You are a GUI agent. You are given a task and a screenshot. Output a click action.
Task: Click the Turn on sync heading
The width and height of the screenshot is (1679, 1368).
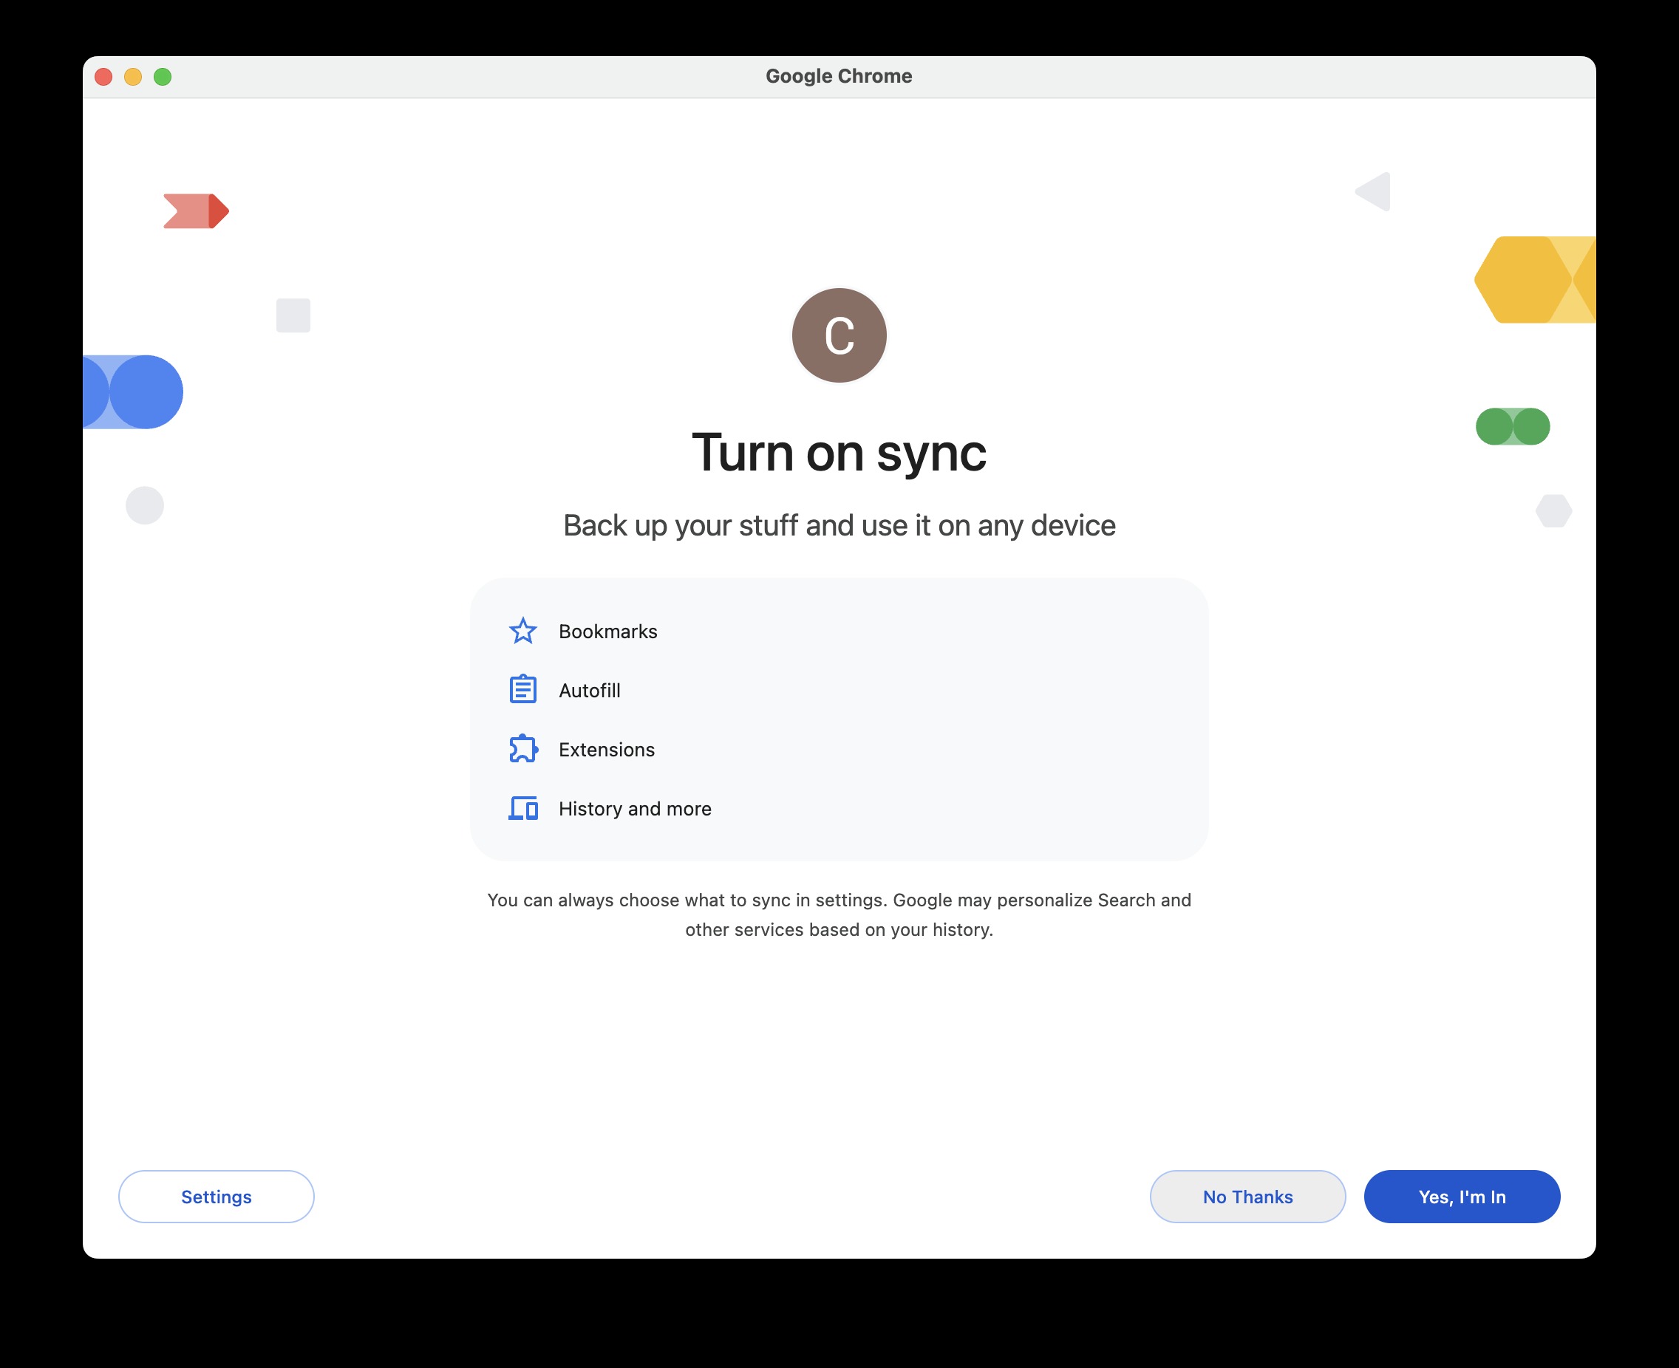click(839, 453)
